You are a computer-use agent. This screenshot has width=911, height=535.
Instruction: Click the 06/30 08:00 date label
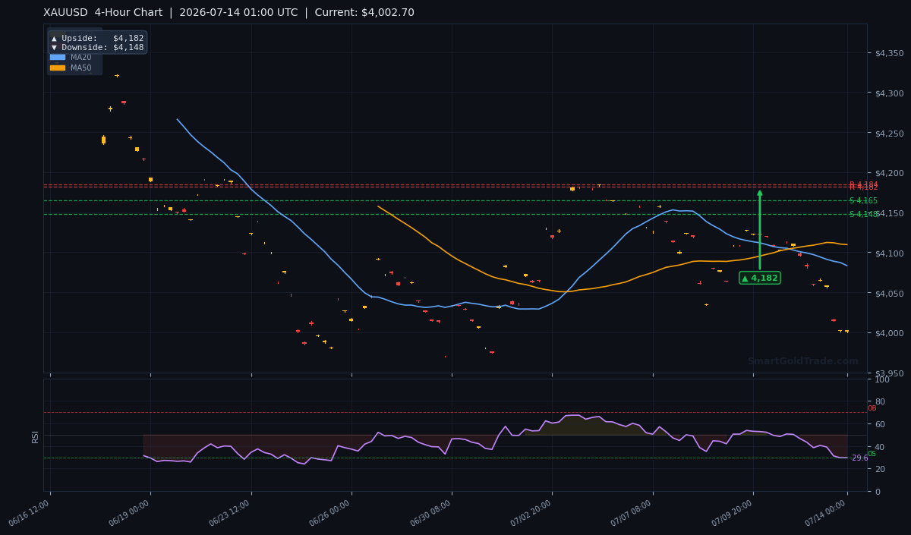point(430,513)
